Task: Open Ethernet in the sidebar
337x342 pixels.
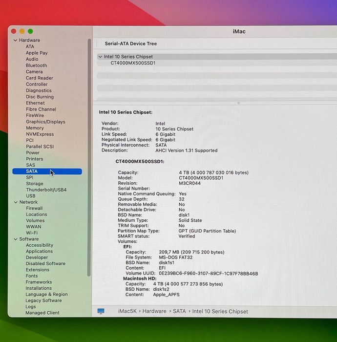Action: [x=35, y=103]
